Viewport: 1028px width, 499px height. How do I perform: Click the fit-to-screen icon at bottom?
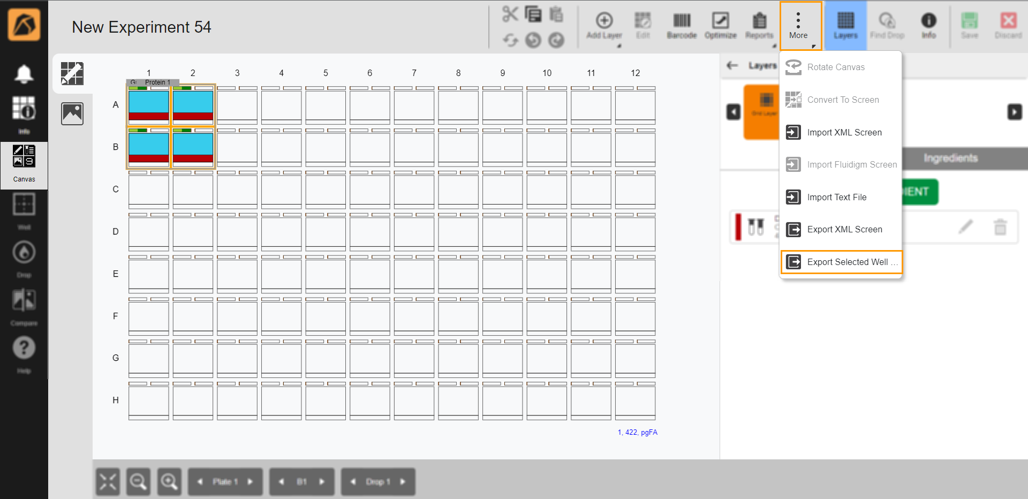[108, 482]
